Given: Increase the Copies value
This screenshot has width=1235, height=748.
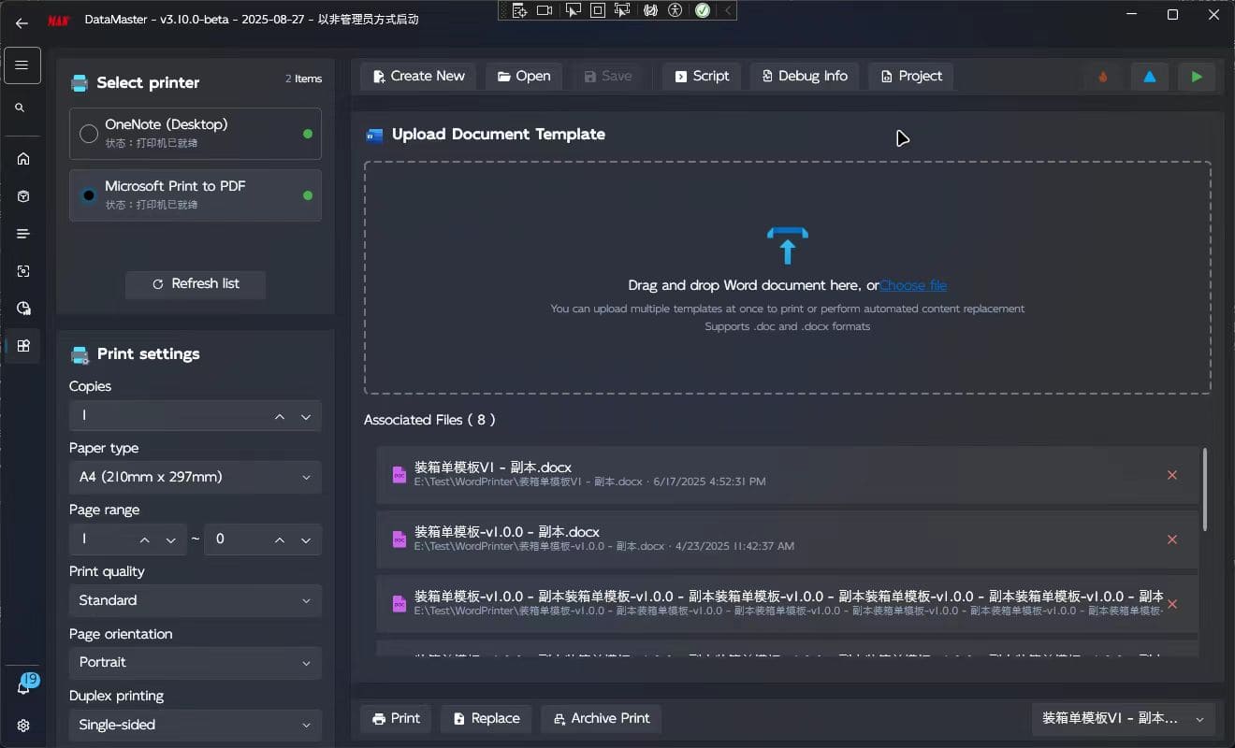Looking at the screenshot, I should pos(280,416).
